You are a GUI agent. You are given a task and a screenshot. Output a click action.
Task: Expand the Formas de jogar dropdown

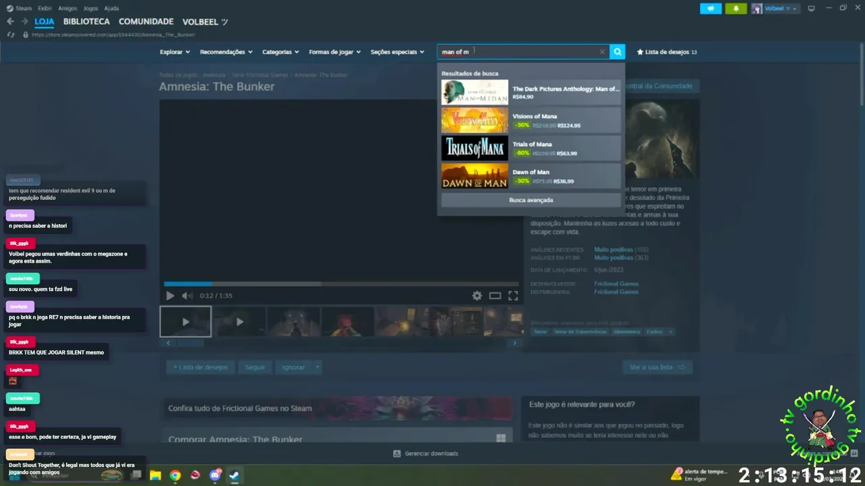click(x=335, y=52)
